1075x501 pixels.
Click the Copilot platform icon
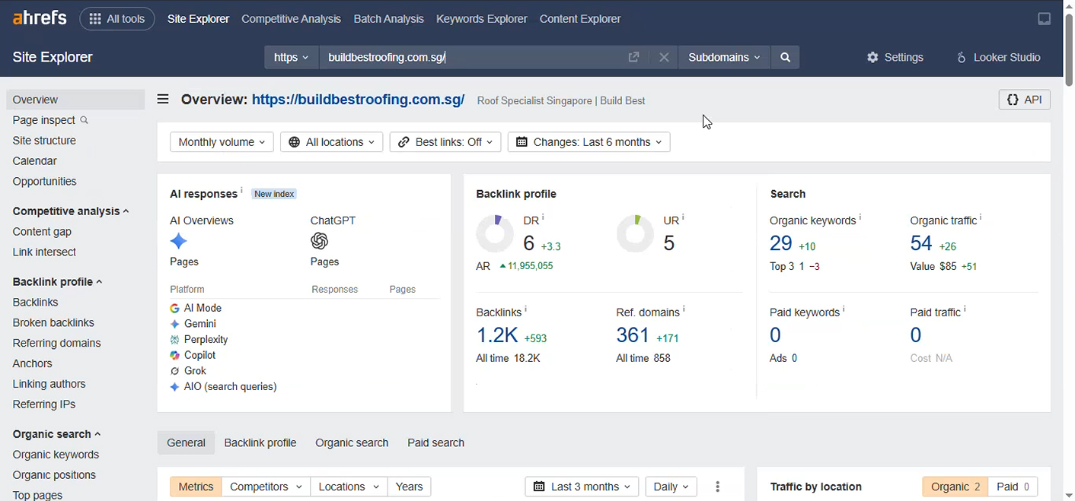coord(174,356)
